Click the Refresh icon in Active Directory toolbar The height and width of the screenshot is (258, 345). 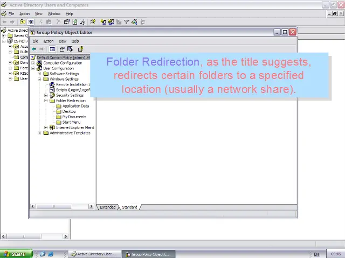pos(75,22)
